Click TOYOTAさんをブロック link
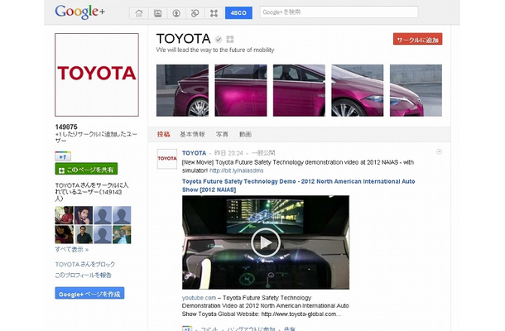The height and width of the screenshot is (331, 505). point(85,264)
